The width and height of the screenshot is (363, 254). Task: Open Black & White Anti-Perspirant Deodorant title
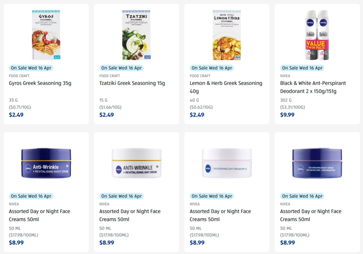313,87
